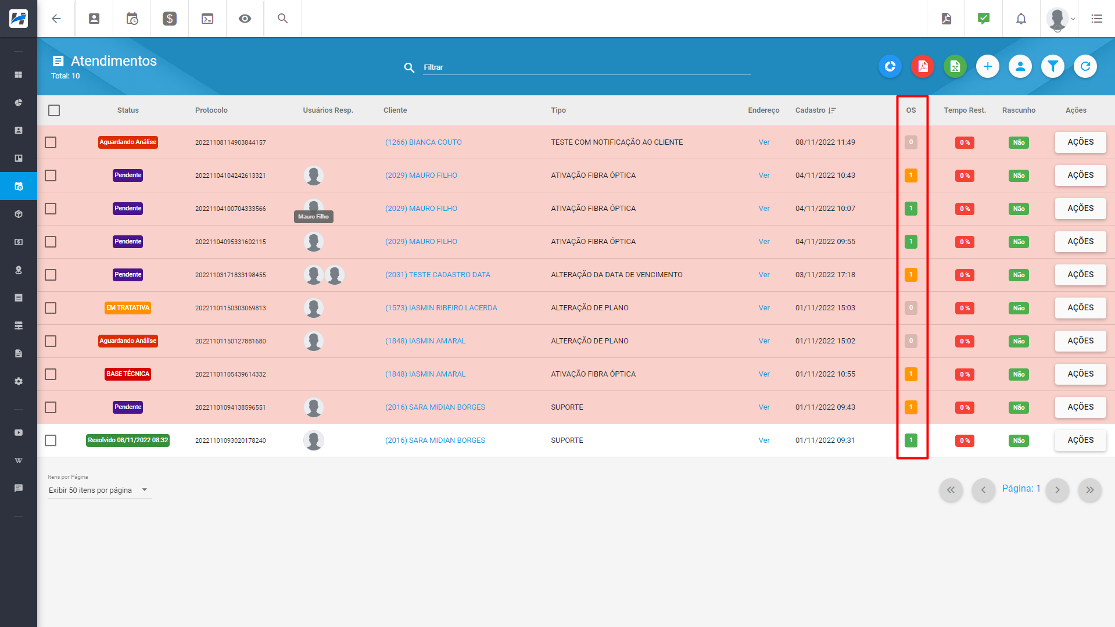
Task: Click the orange OS badge in the BASE TÉCNICA row
Action: 911,374
